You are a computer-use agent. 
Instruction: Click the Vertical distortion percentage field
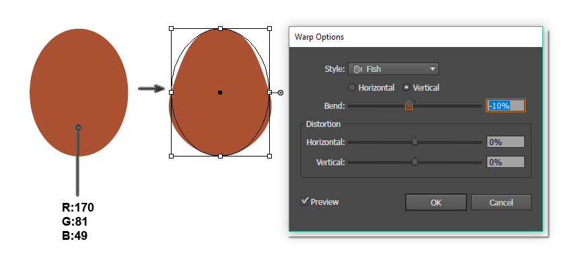505,162
